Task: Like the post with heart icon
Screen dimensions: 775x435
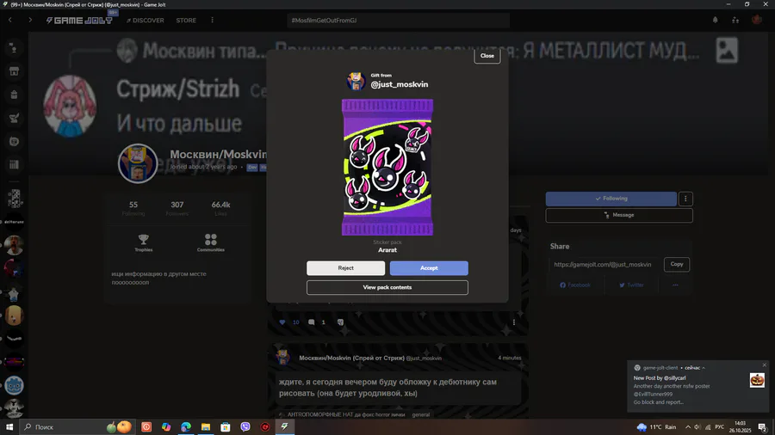Action: 282,322
